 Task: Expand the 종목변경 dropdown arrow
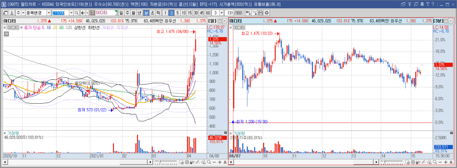(49, 13)
